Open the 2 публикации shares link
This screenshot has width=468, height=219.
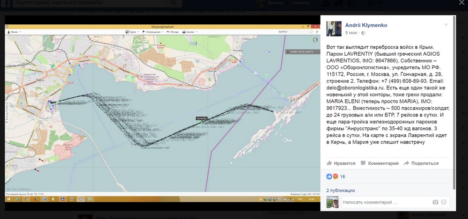341,190
